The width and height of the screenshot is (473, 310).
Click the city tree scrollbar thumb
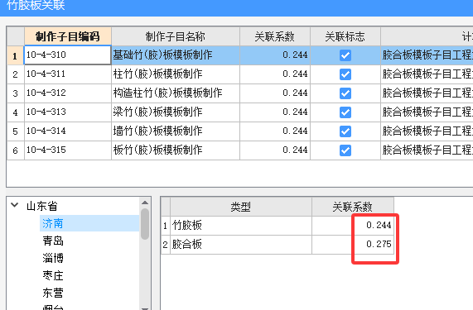[x=145, y=224]
